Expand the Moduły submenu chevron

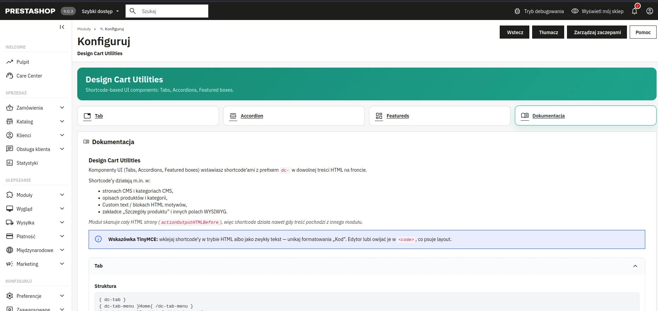62,195
